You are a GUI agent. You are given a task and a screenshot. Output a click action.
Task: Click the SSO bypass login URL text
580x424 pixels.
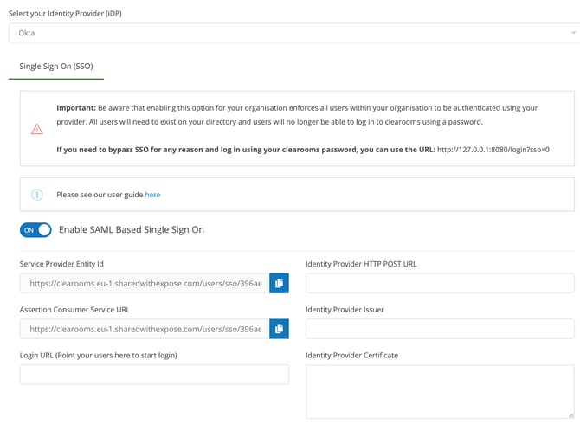point(493,150)
